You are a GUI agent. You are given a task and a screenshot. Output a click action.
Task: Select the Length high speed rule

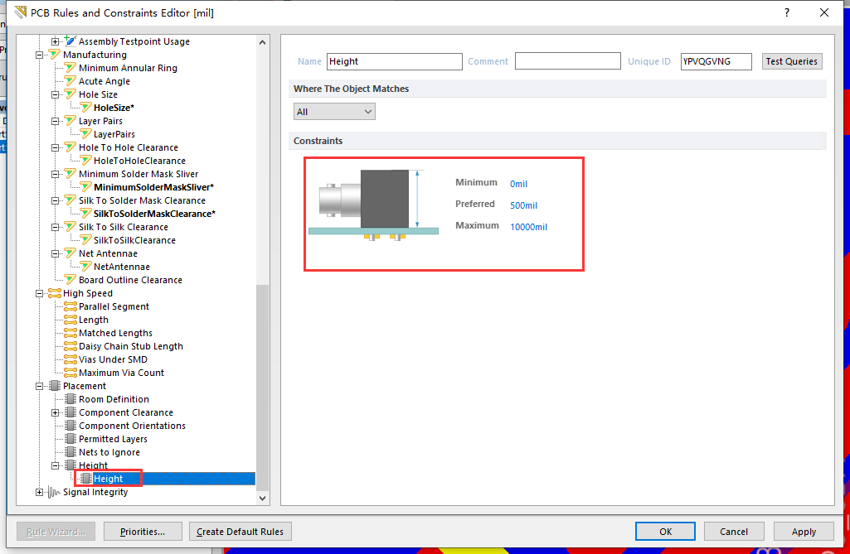(x=93, y=320)
